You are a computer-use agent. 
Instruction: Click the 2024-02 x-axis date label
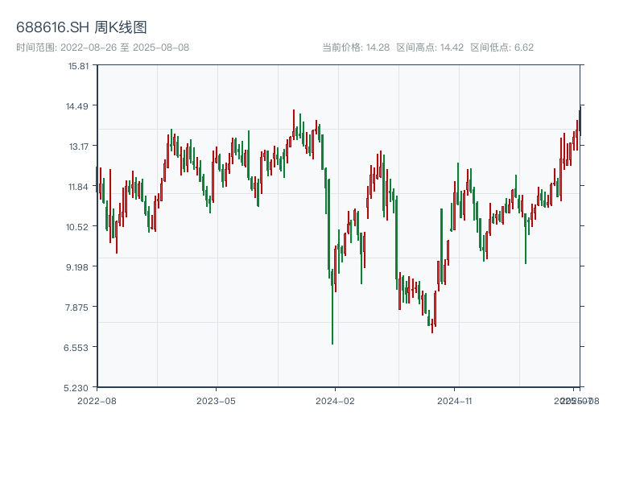335,400
